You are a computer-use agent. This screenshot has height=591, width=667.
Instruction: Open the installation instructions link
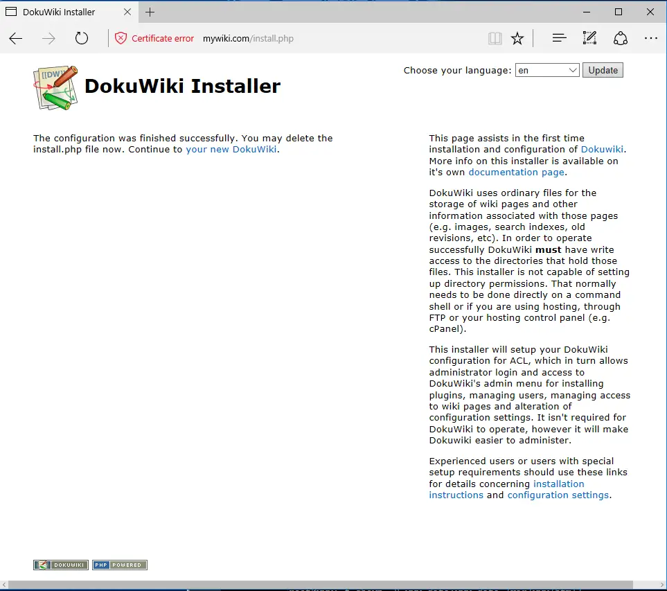pyautogui.click(x=506, y=489)
